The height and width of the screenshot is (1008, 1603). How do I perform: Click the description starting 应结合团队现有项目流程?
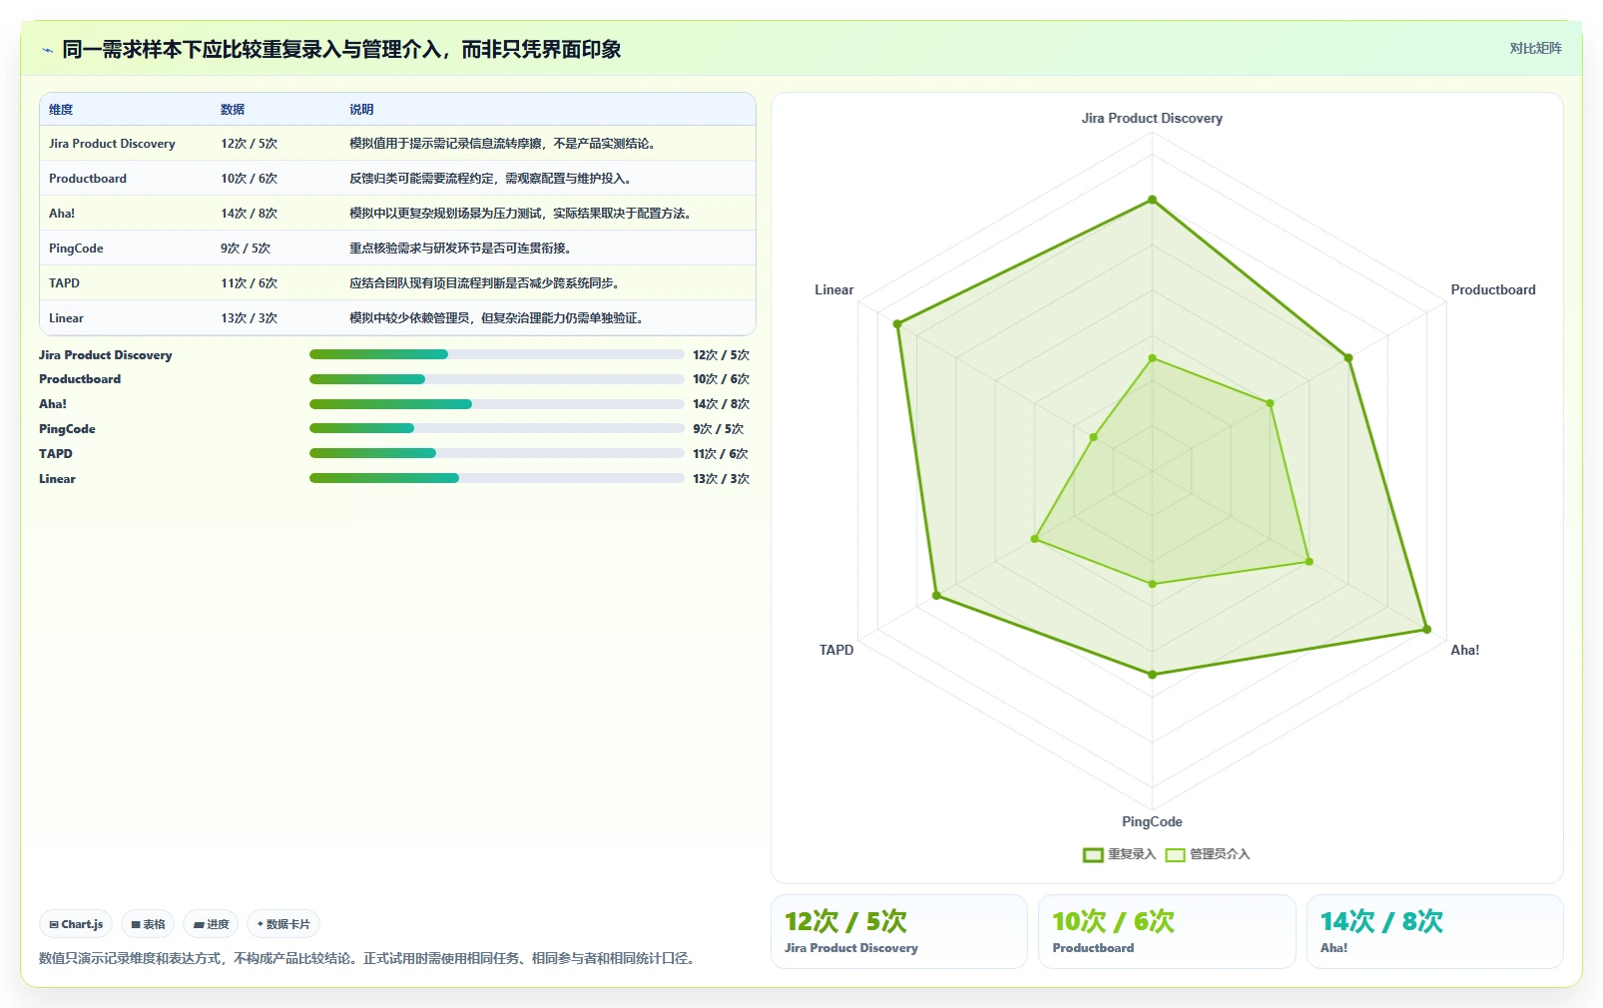click(x=486, y=283)
